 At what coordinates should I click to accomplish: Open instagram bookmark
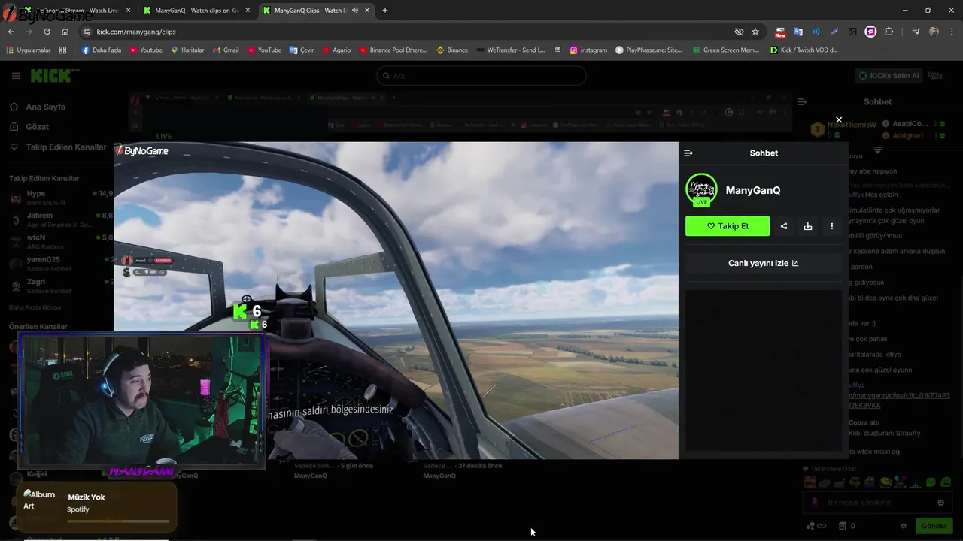click(588, 50)
